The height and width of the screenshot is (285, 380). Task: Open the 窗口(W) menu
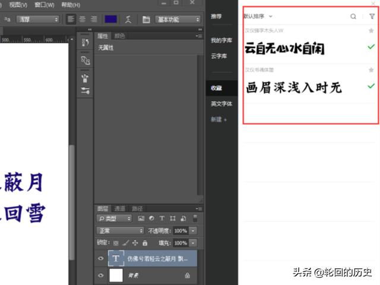coord(45,5)
